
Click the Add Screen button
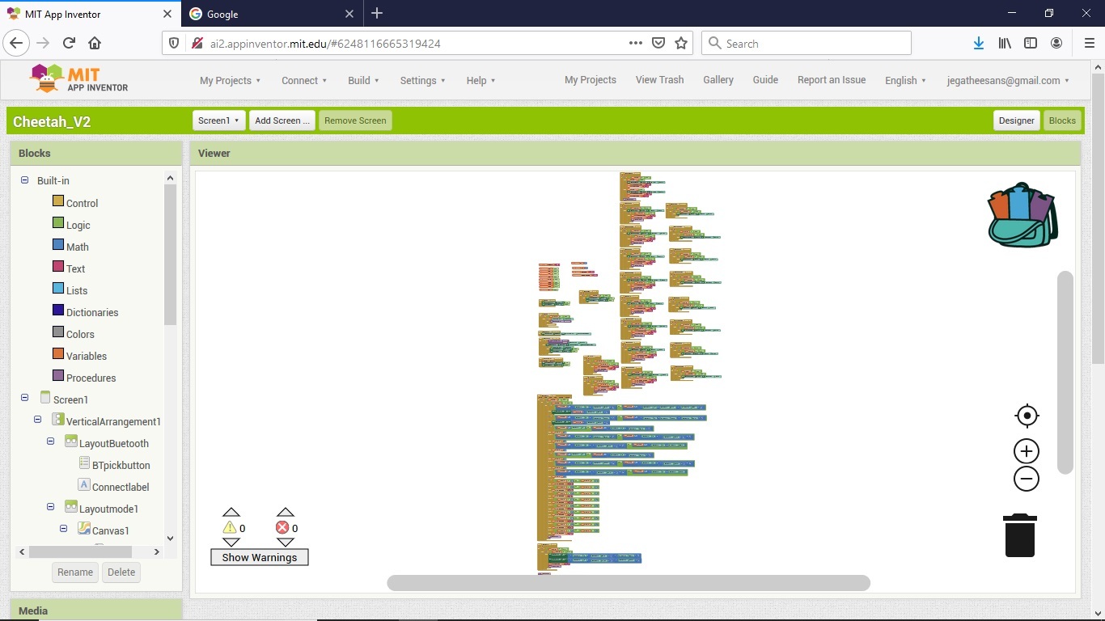[x=282, y=120]
